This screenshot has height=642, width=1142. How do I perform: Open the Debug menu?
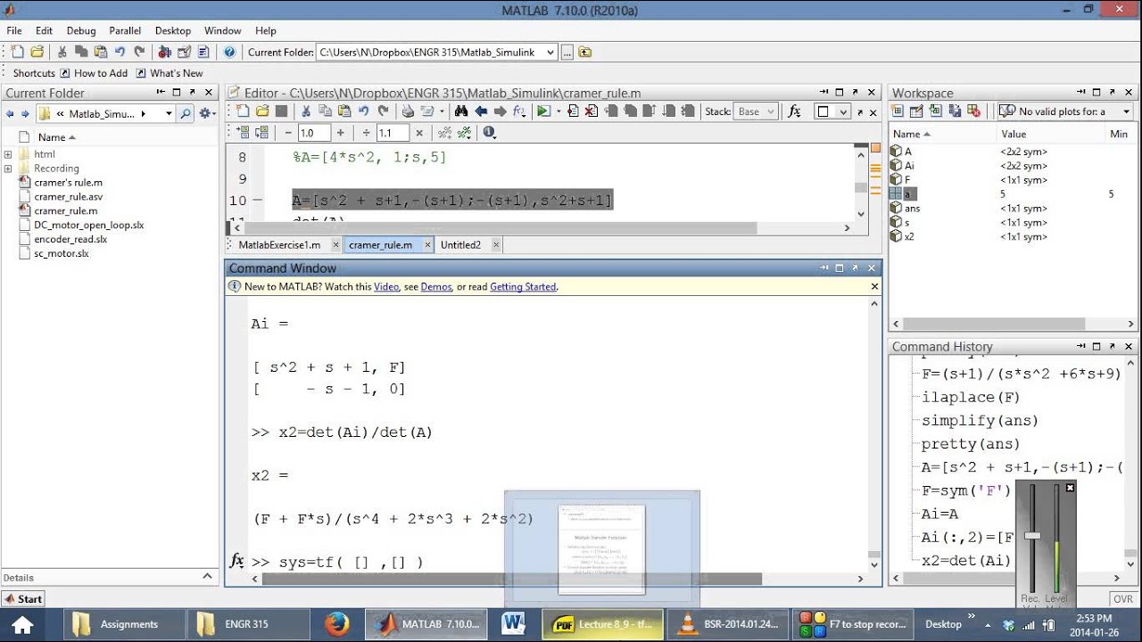(81, 30)
